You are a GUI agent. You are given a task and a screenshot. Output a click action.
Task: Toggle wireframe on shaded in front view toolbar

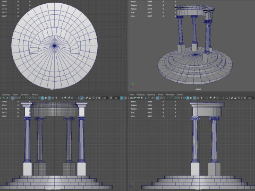49,98
